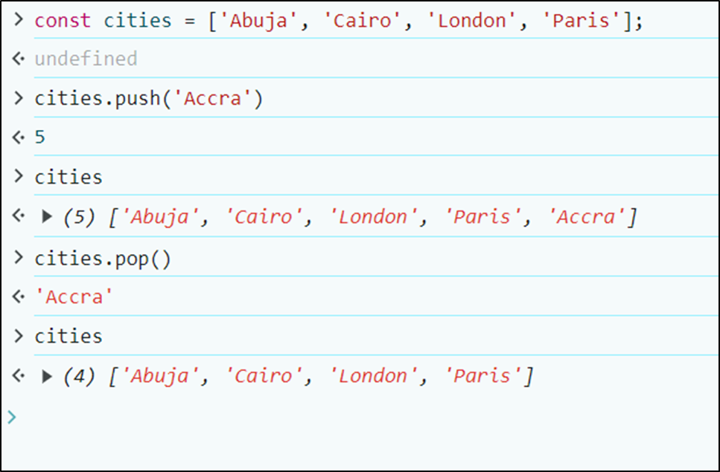Expand the 4-item cities array output

pyautogui.click(x=47, y=377)
